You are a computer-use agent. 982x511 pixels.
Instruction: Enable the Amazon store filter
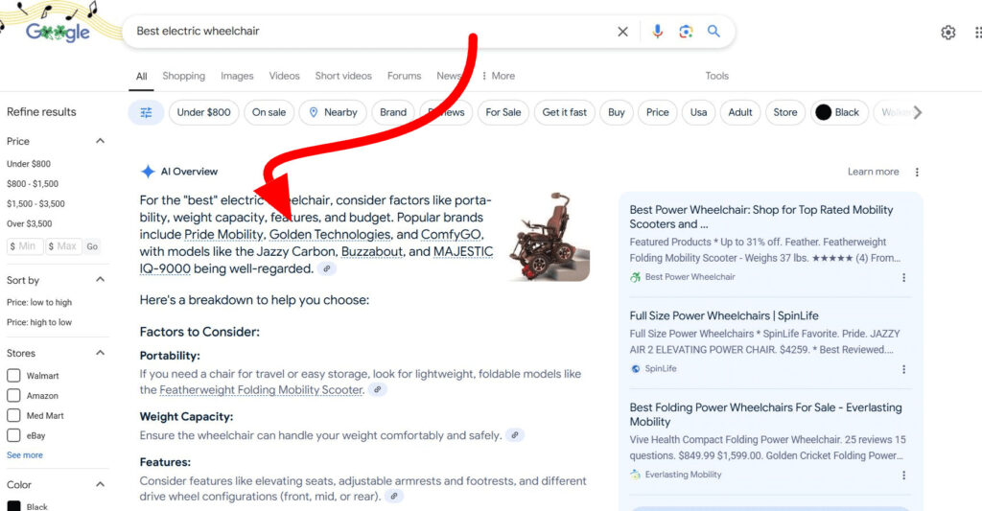click(14, 396)
